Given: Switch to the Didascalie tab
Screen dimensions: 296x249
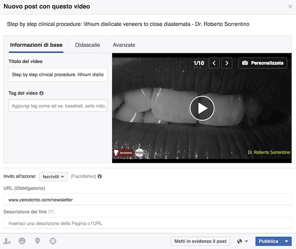Looking at the screenshot, I should 87,45.
